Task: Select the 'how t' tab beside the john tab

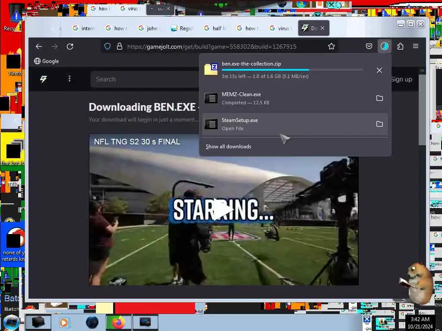Action: pyautogui.click(x=116, y=28)
